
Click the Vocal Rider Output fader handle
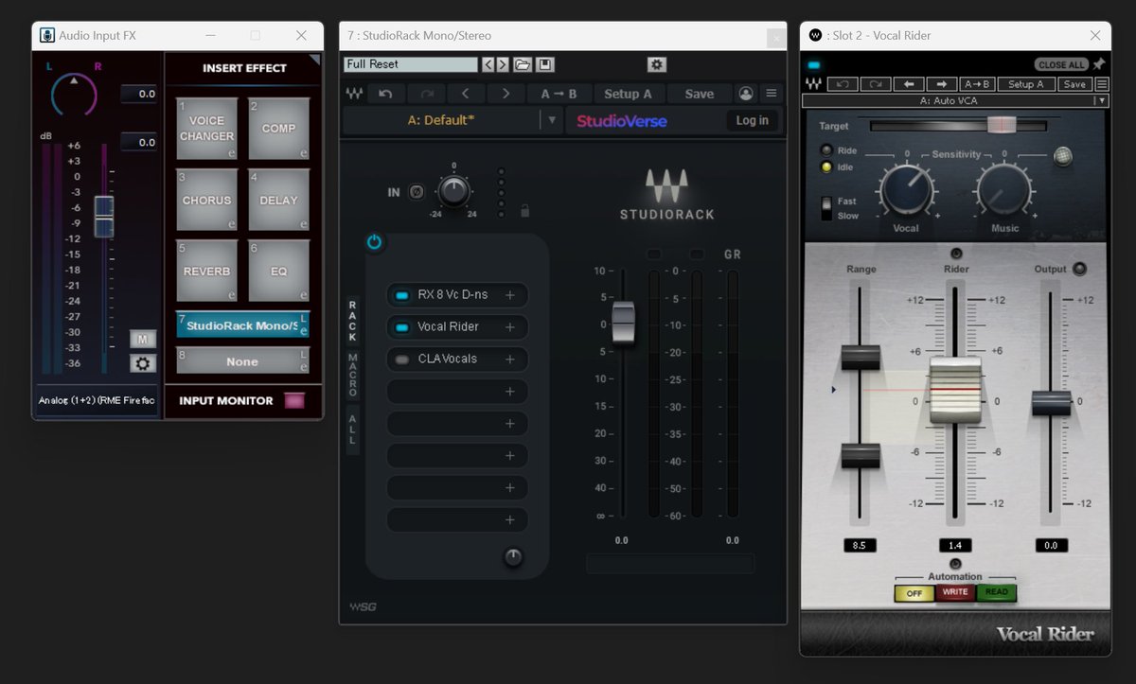(x=1051, y=402)
